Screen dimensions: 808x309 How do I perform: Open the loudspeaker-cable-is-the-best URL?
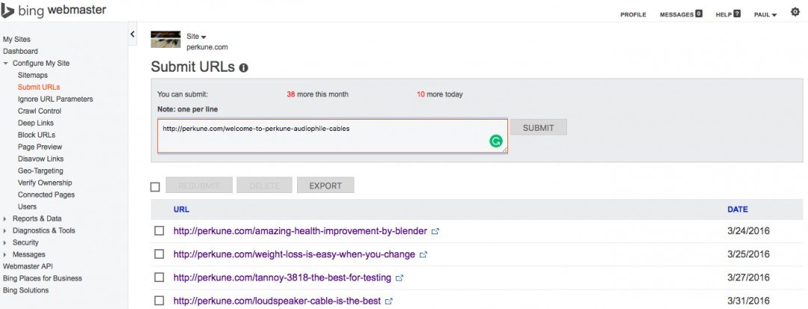(x=278, y=301)
